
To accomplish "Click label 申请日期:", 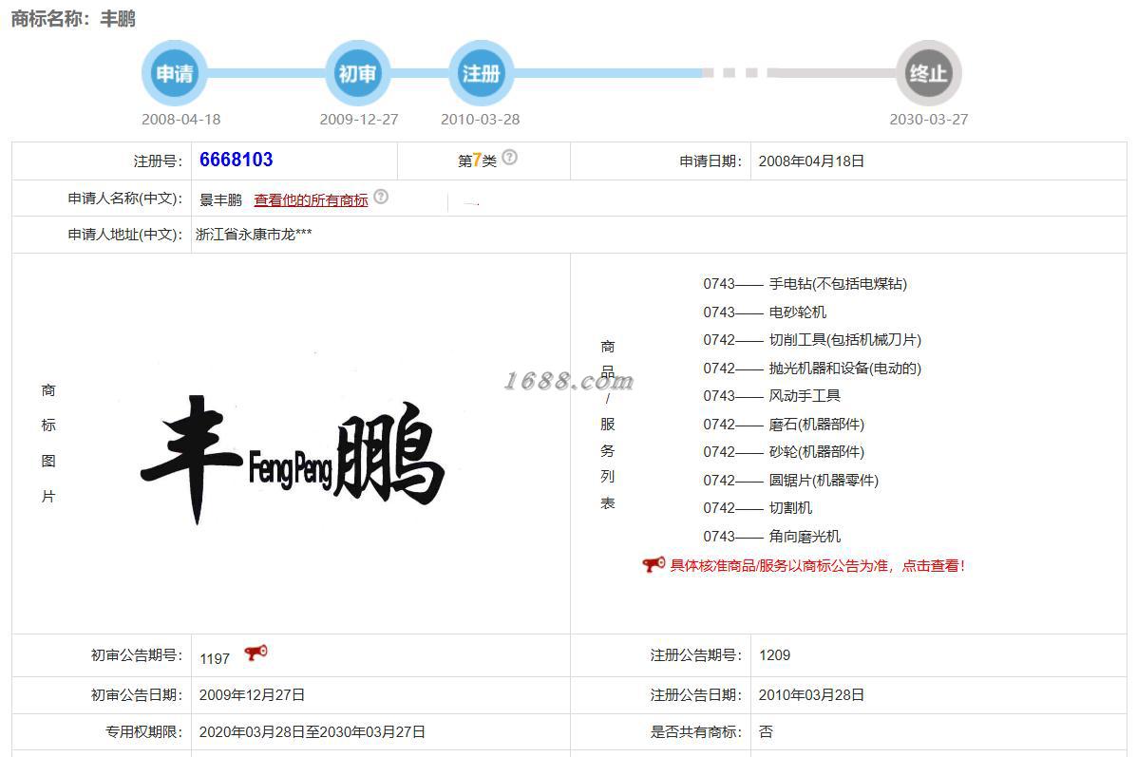I will coord(711,161).
